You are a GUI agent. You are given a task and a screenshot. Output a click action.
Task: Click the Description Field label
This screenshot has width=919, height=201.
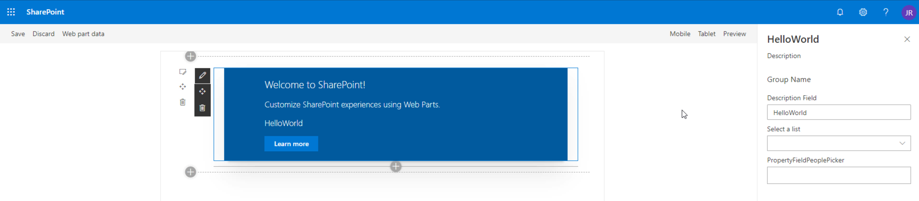coord(791,98)
